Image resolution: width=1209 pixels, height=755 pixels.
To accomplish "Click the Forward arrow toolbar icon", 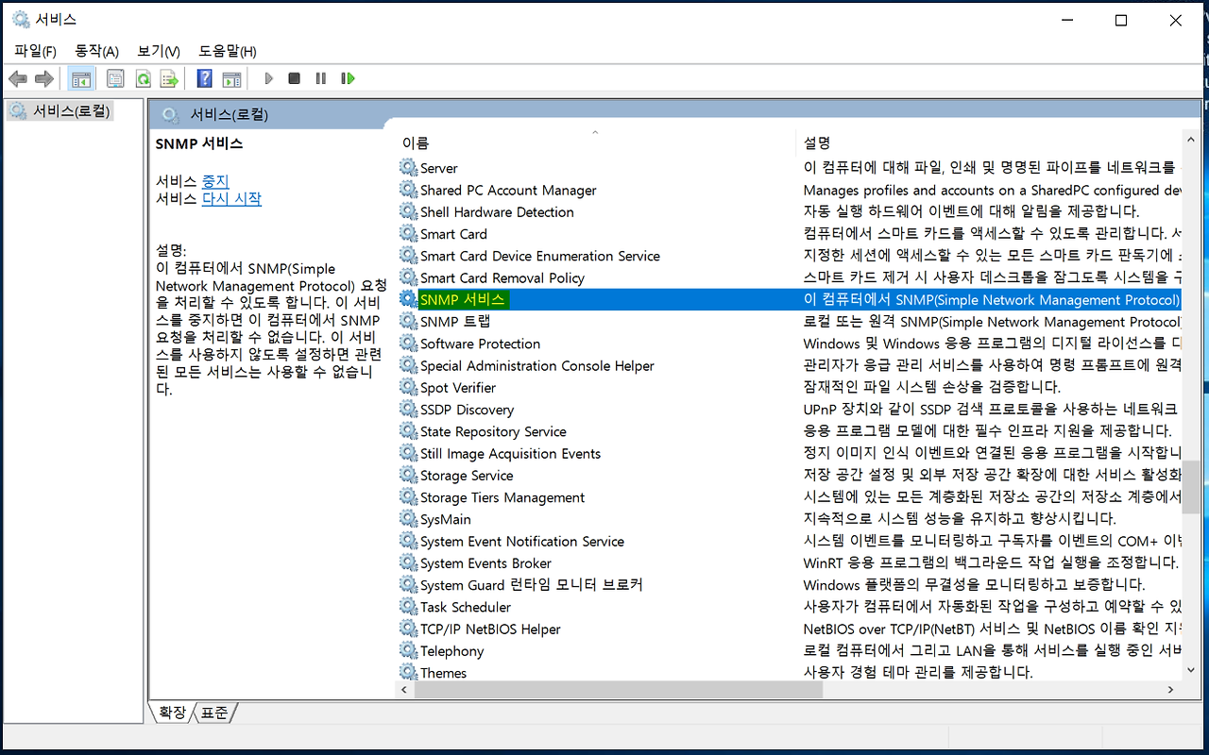I will (43, 78).
